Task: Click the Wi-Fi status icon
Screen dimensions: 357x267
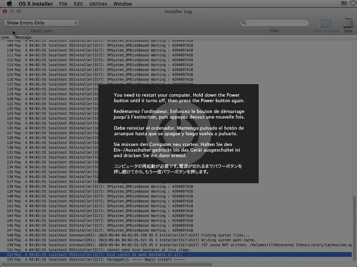Action: (x=354, y=3)
